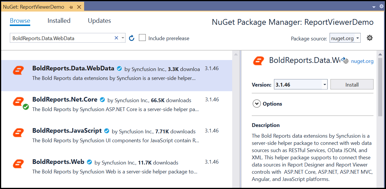The image size is (386, 189).
Task: Expand the Options section
Action: [x=257, y=104]
